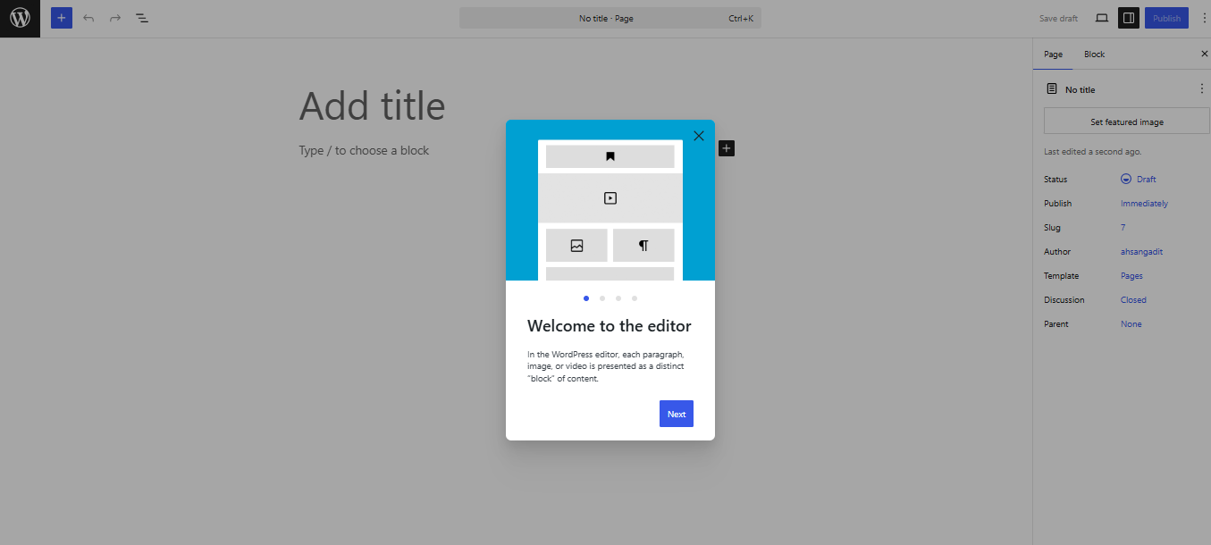Toggle the block inserter plus button

coord(62,18)
